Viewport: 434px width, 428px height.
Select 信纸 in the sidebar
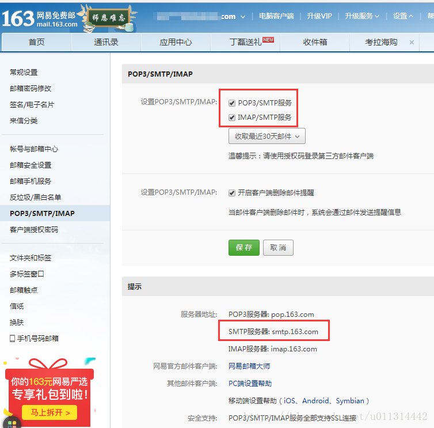click(17, 306)
